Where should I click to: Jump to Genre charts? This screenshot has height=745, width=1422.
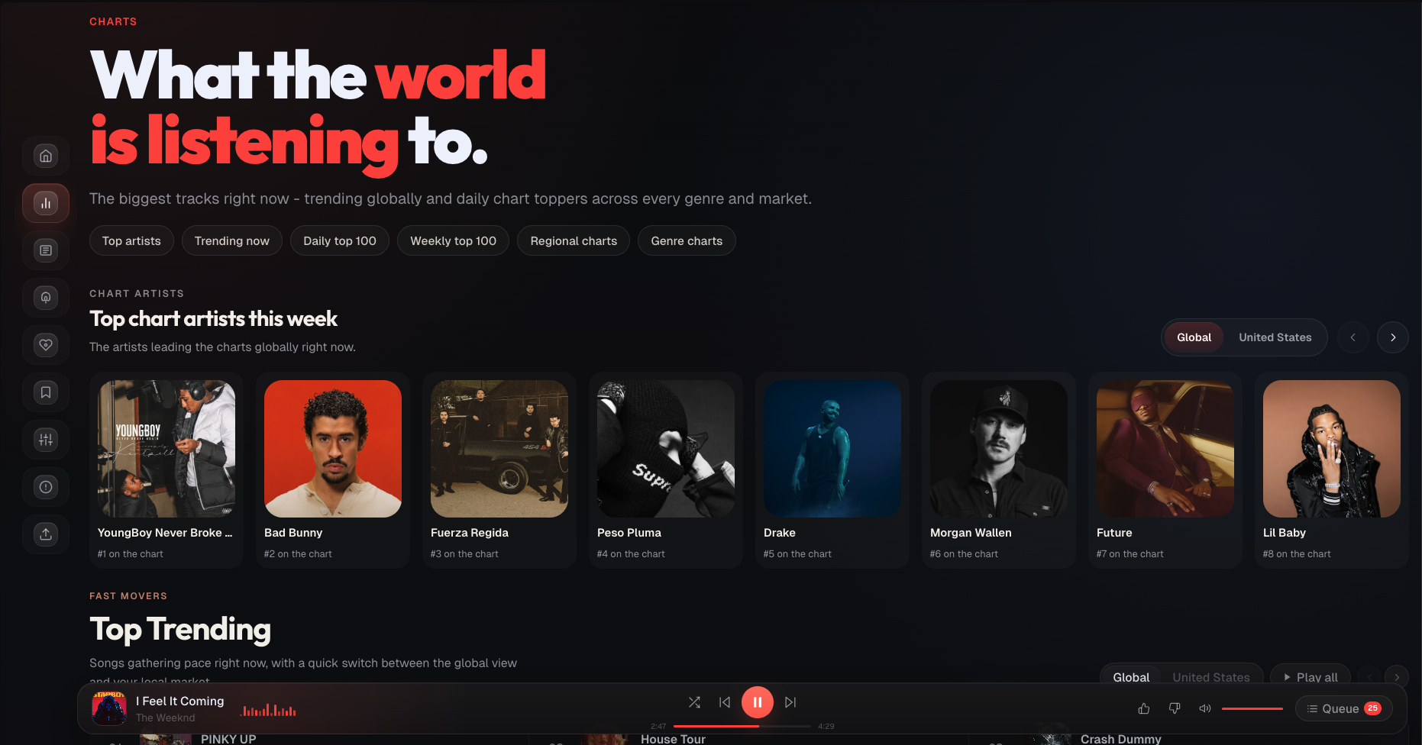[687, 240]
